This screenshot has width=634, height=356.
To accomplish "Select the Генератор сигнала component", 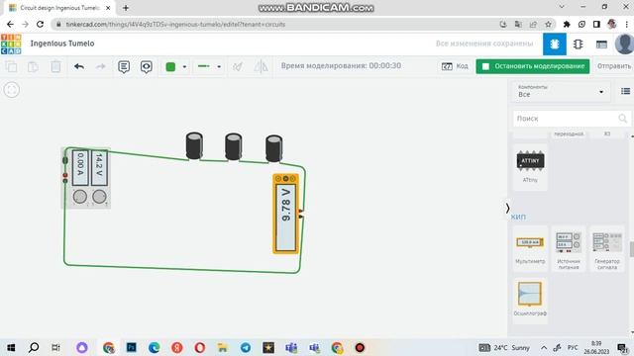I will tap(606, 248).
